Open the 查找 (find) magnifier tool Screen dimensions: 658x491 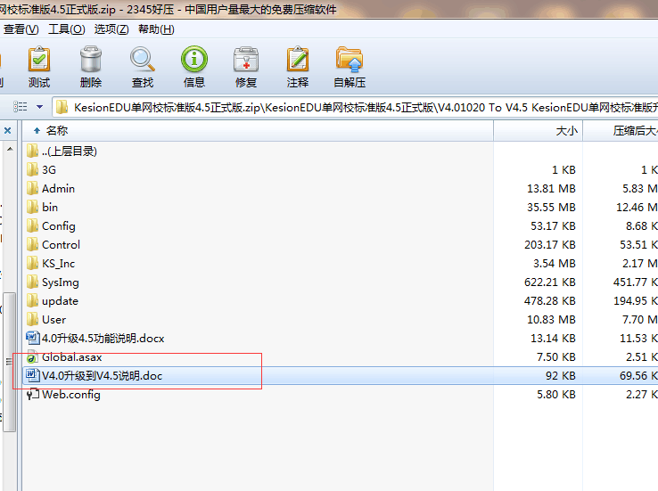(x=143, y=68)
